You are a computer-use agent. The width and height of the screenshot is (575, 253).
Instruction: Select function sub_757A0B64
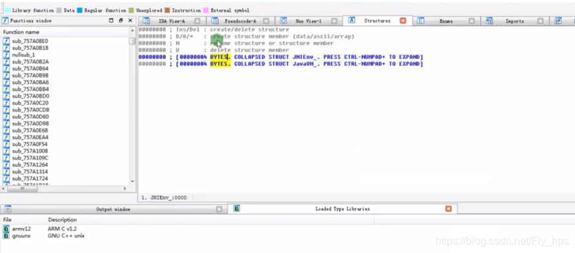(x=30, y=69)
